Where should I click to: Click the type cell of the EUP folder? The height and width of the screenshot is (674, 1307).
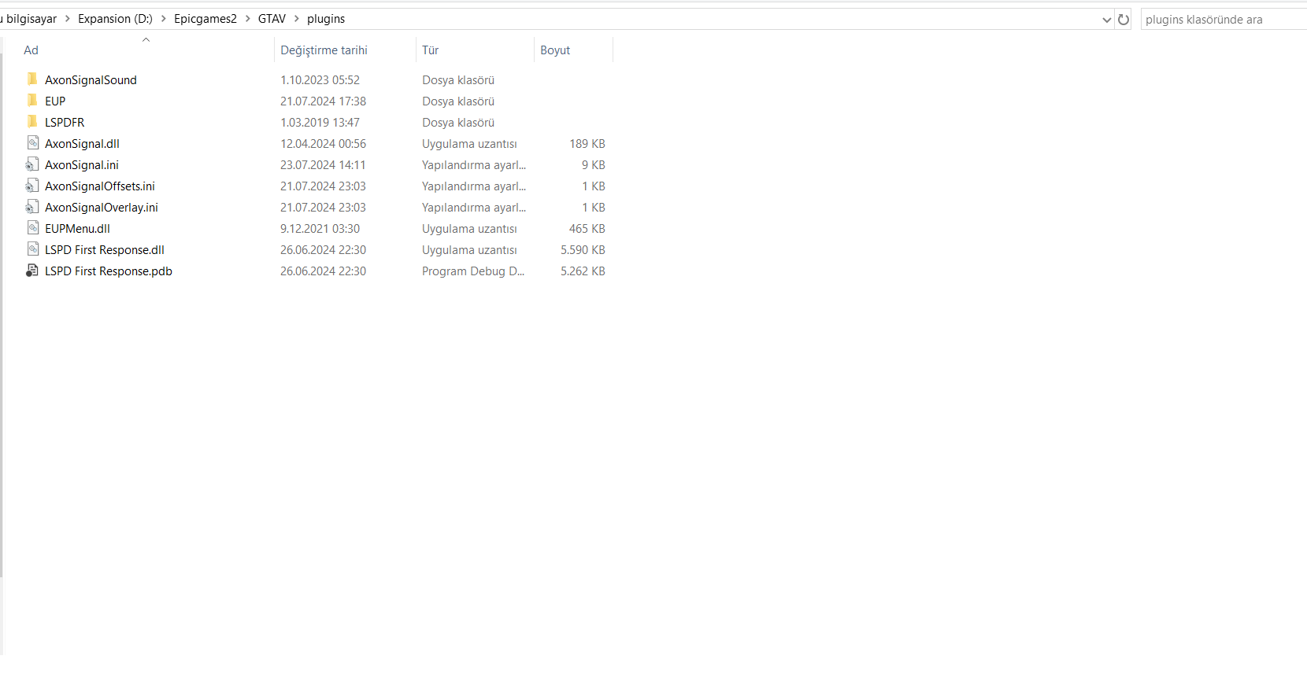(458, 101)
